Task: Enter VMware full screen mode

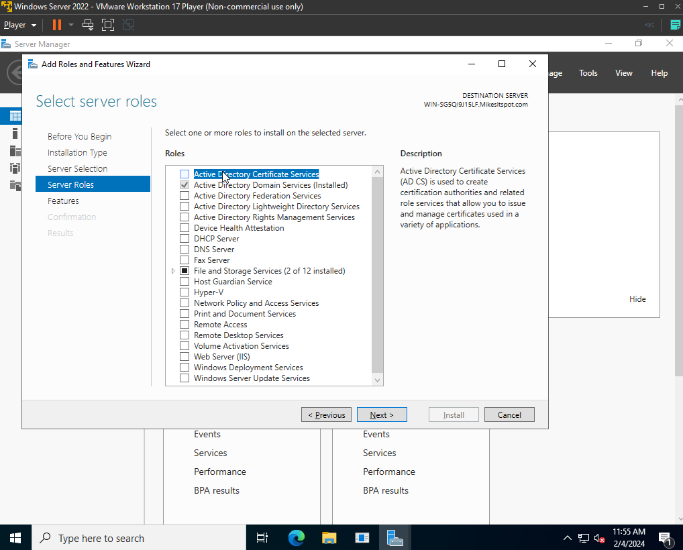Action: click(108, 25)
